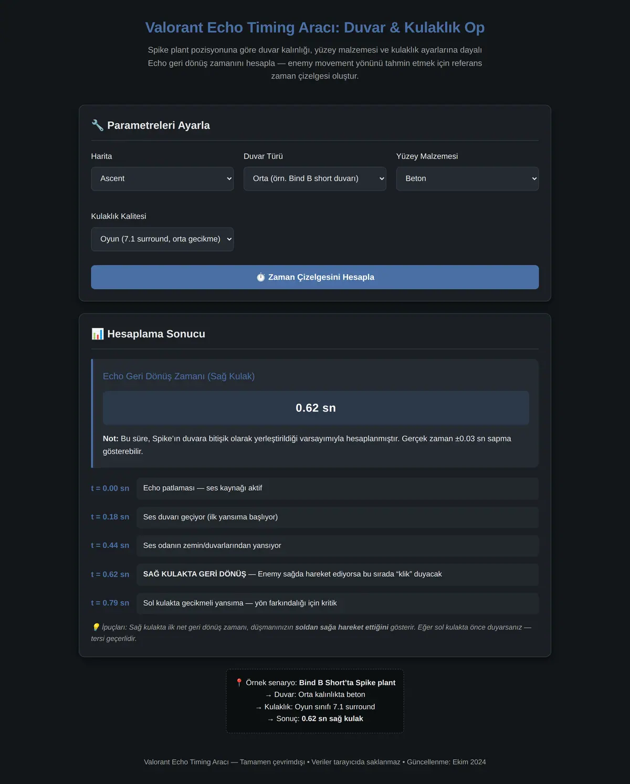Click the SAĞ KULAKTA GERİ DÖNÜŞ row

click(x=338, y=574)
